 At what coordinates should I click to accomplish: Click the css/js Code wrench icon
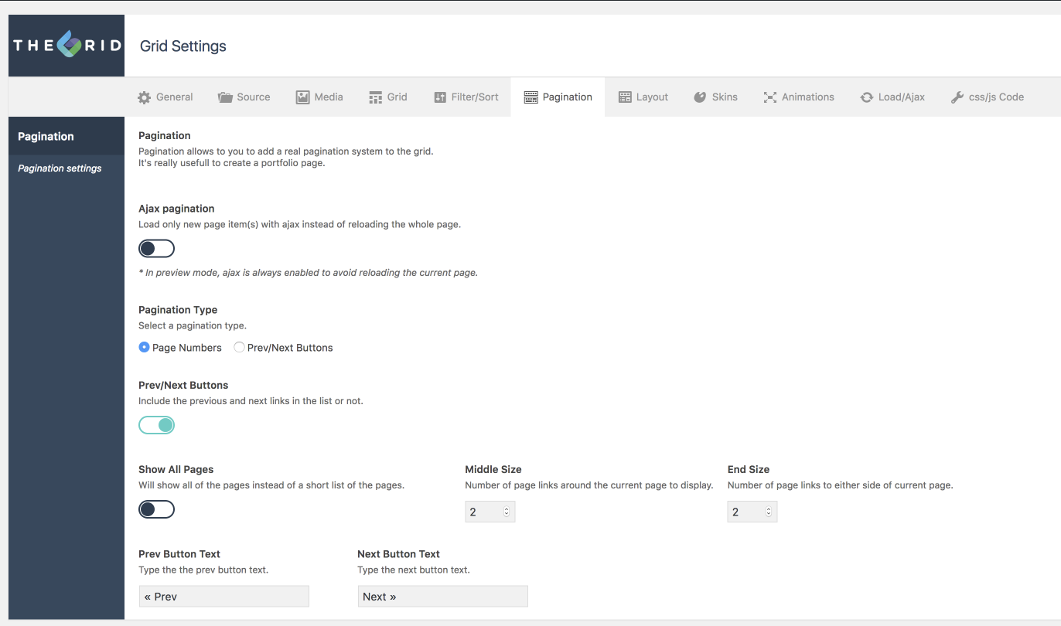point(957,97)
